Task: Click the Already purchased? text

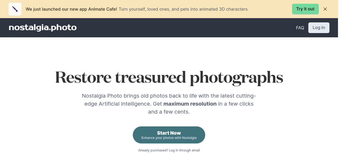Action: (153, 150)
